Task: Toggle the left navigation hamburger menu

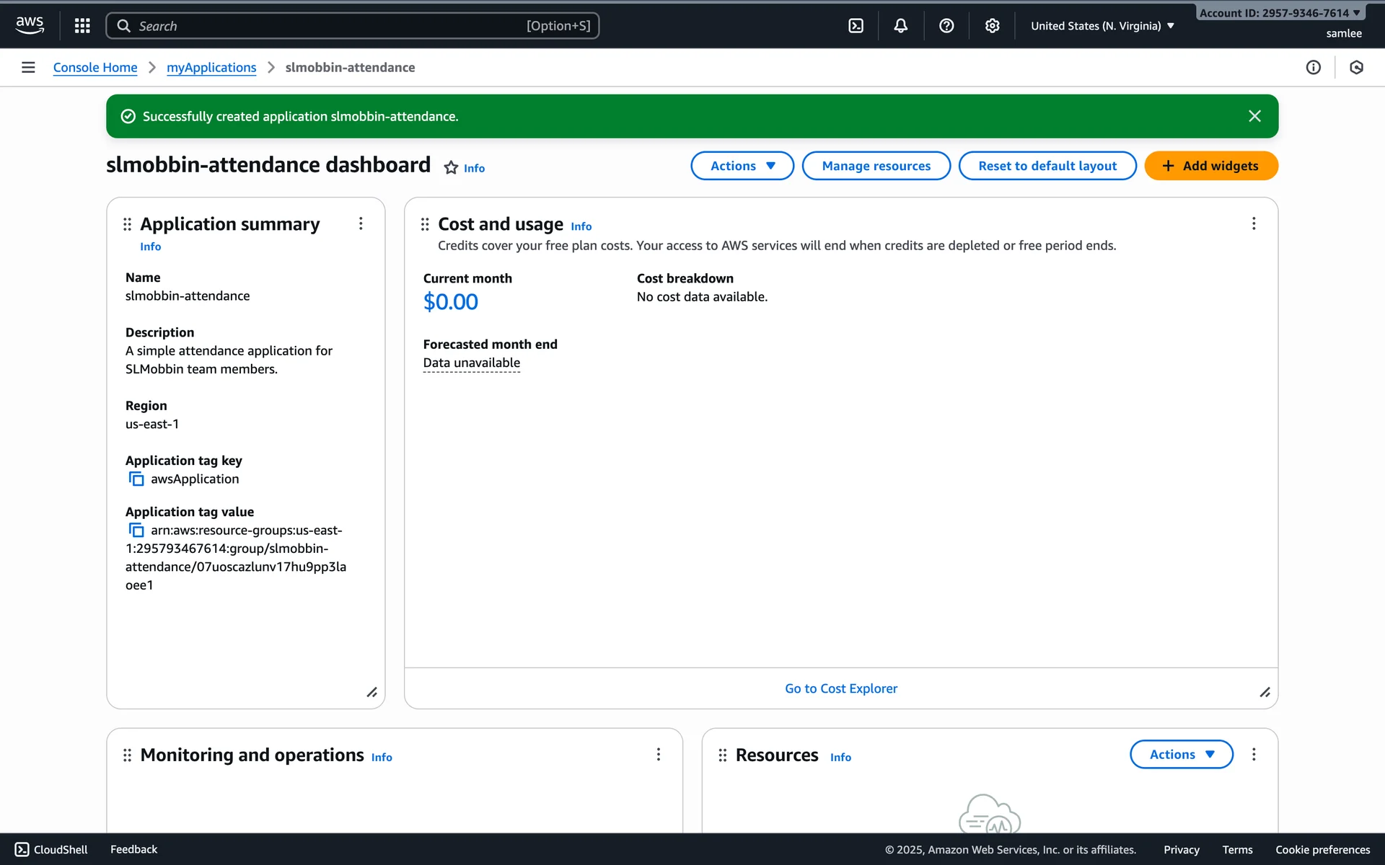Action: pyautogui.click(x=28, y=67)
